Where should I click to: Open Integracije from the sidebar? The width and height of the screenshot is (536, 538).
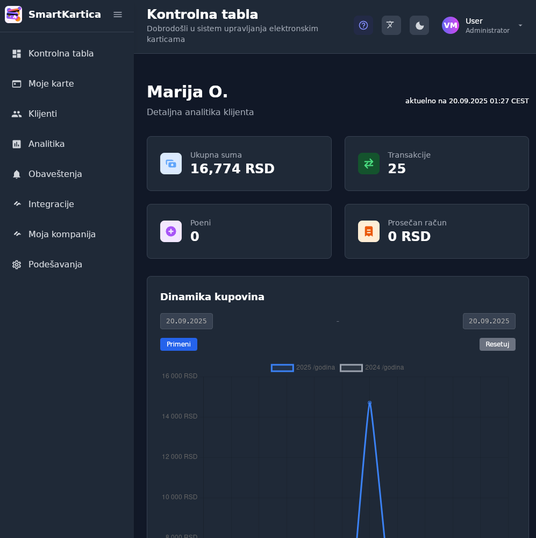(x=51, y=204)
